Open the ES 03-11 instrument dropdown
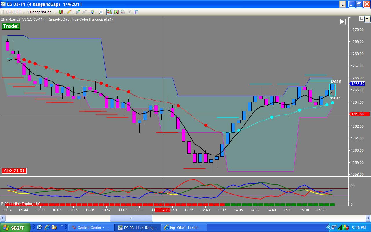Image resolution: width=371 pixels, height=232 pixels. 15,12
